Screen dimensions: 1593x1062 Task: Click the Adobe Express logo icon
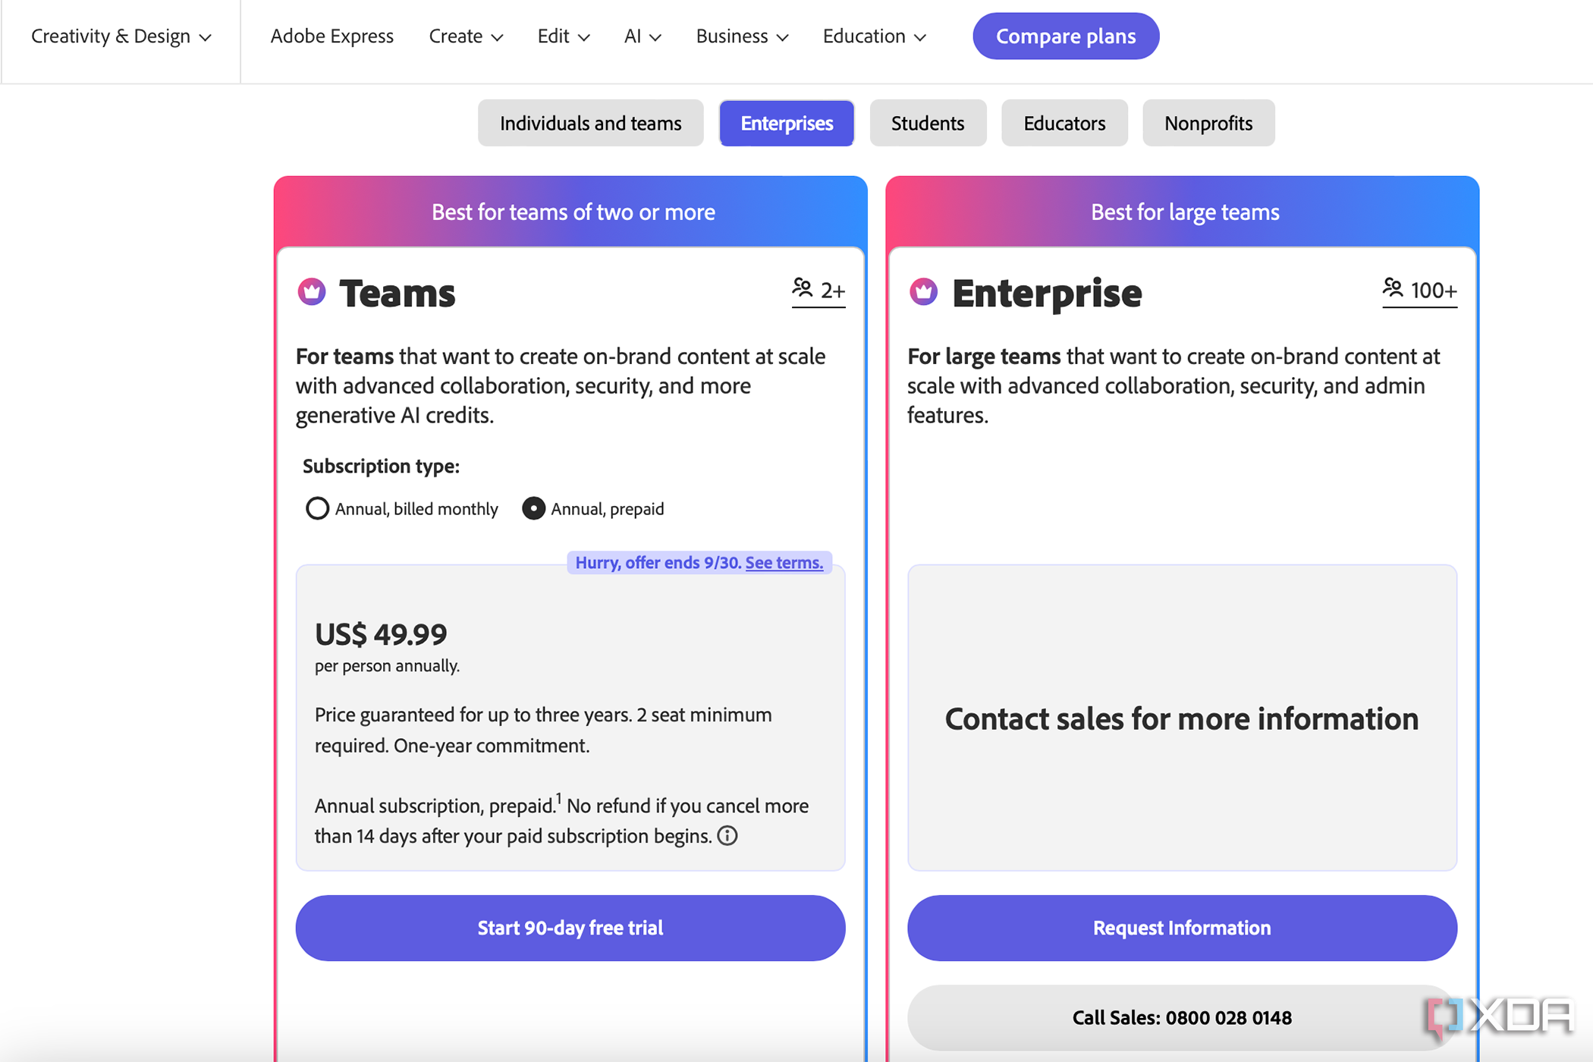(x=332, y=36)
